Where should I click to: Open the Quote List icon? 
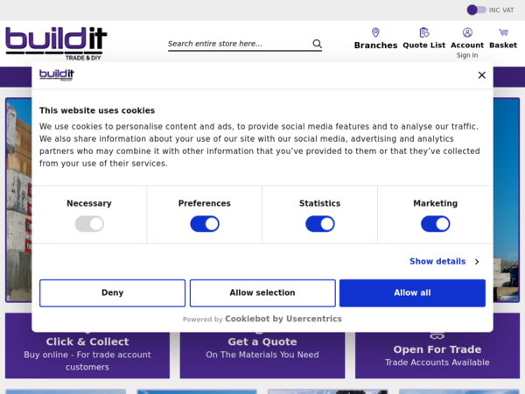(x=423, y=32)
